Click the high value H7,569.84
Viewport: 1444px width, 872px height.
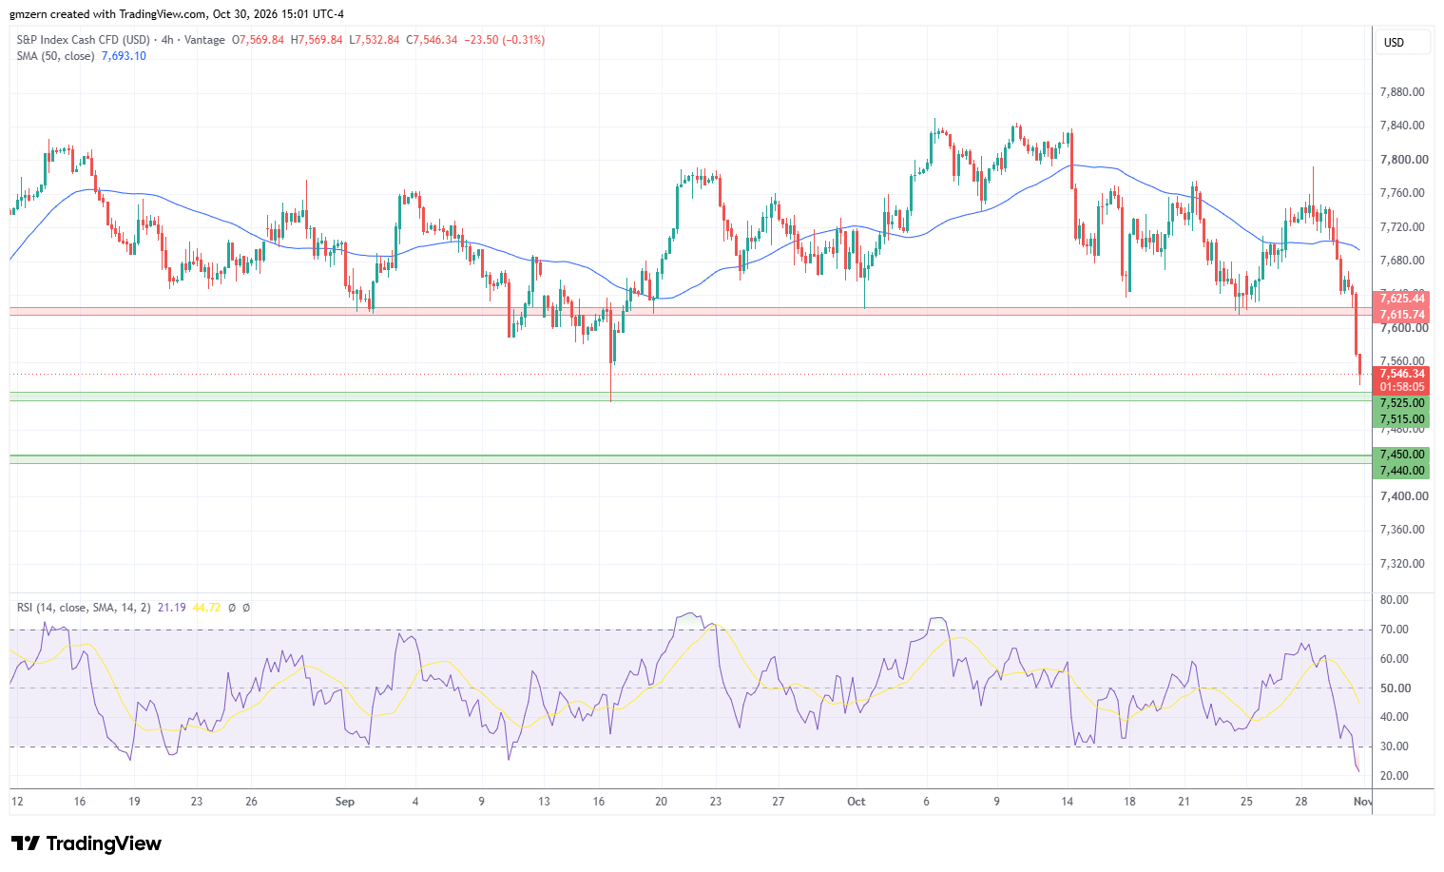pos(317,40)
